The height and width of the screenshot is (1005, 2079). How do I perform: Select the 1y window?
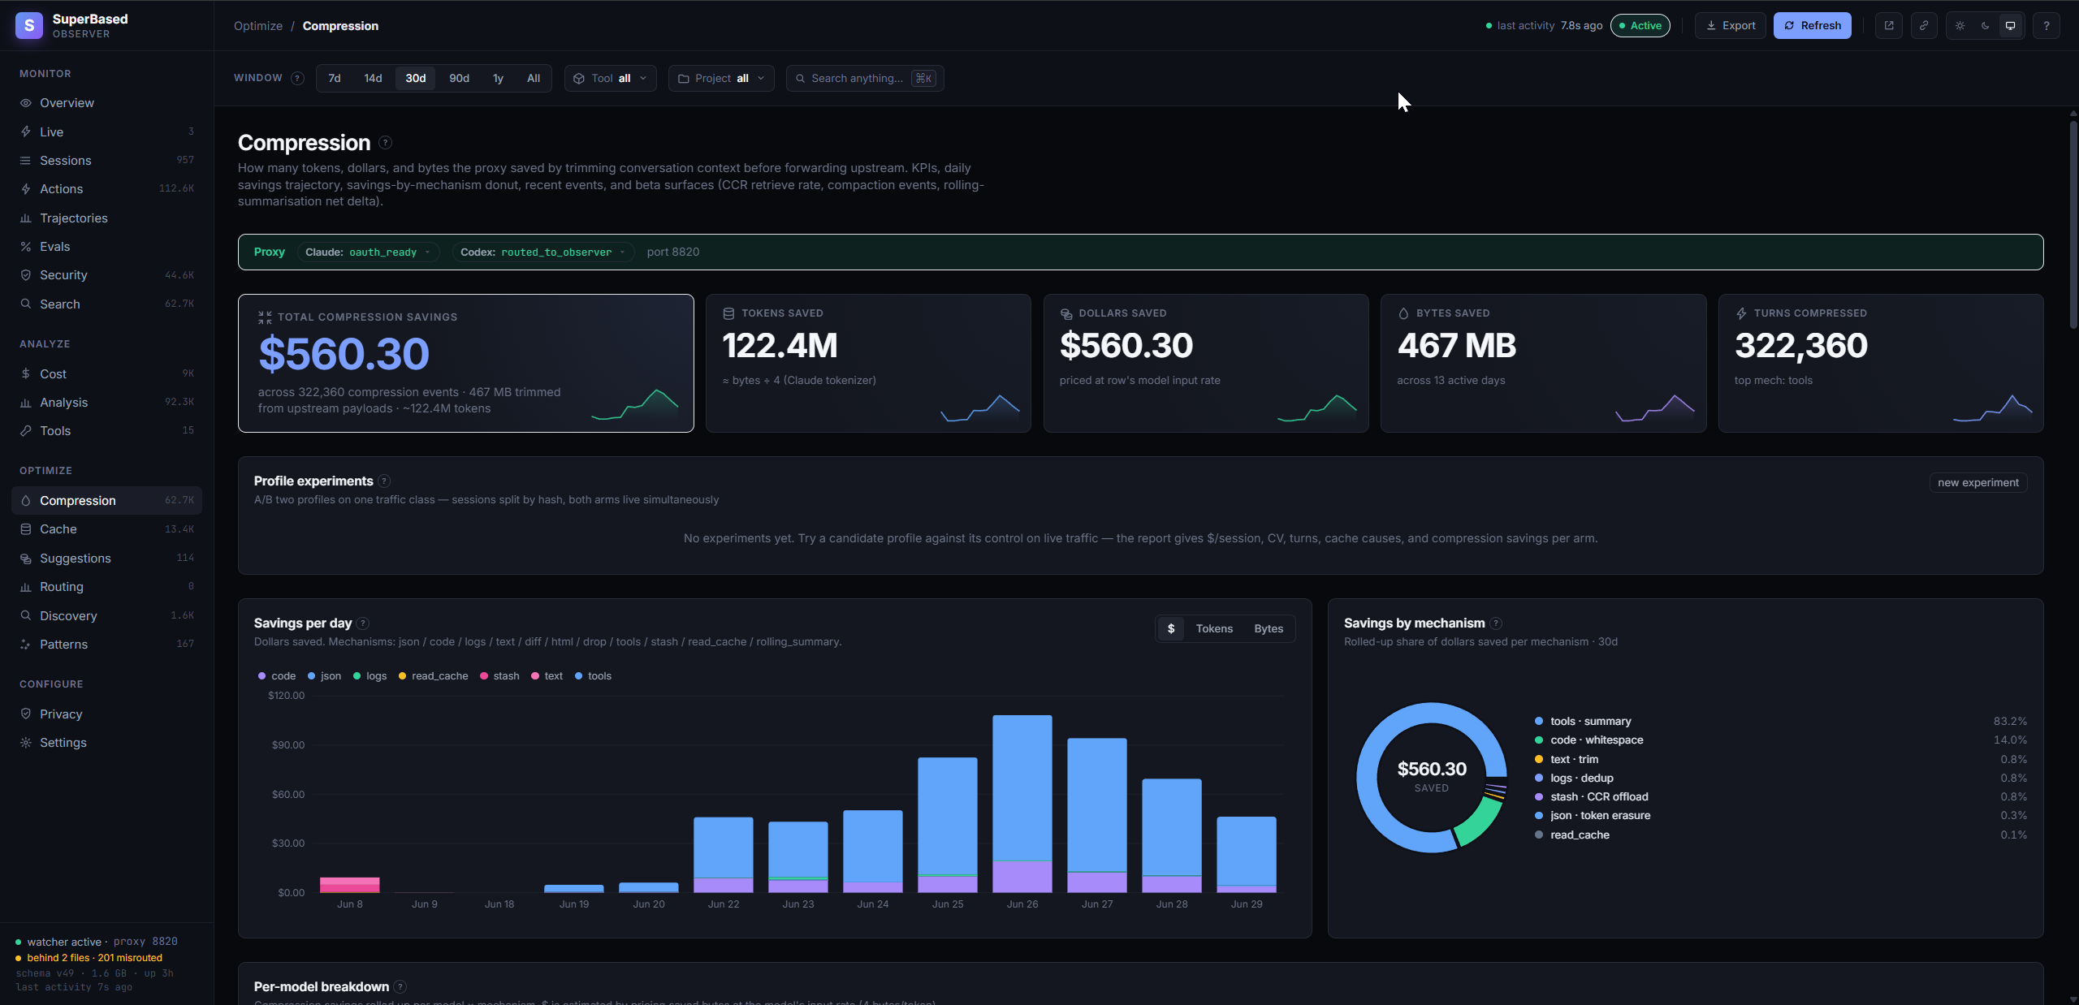498,78
